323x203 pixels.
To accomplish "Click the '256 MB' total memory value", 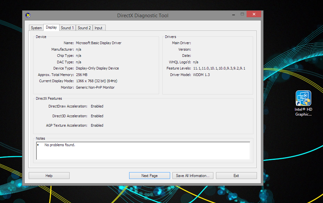I will pos(82,75).
